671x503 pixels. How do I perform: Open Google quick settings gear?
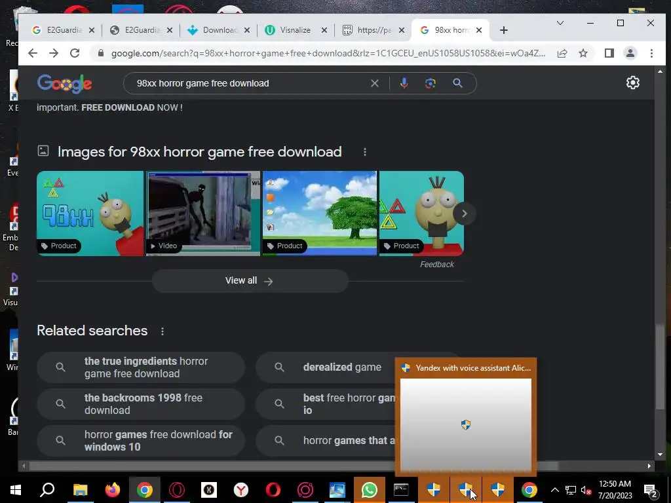[x=632, y=83]
